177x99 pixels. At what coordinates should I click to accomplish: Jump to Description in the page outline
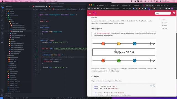click(165, 23)
